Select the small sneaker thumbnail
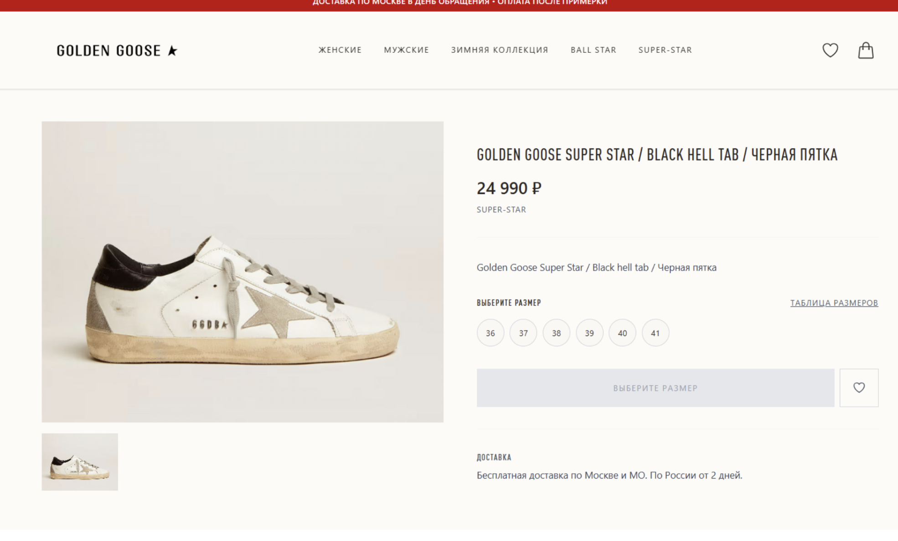898x541 pixels. 80,462
